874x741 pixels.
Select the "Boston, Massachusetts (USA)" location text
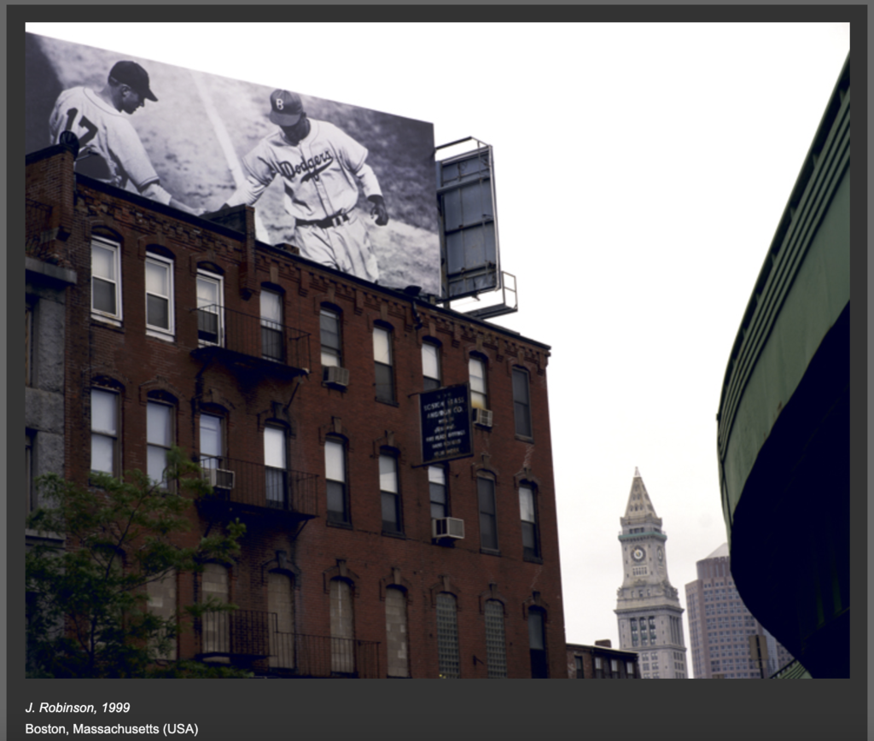(111, 729)
